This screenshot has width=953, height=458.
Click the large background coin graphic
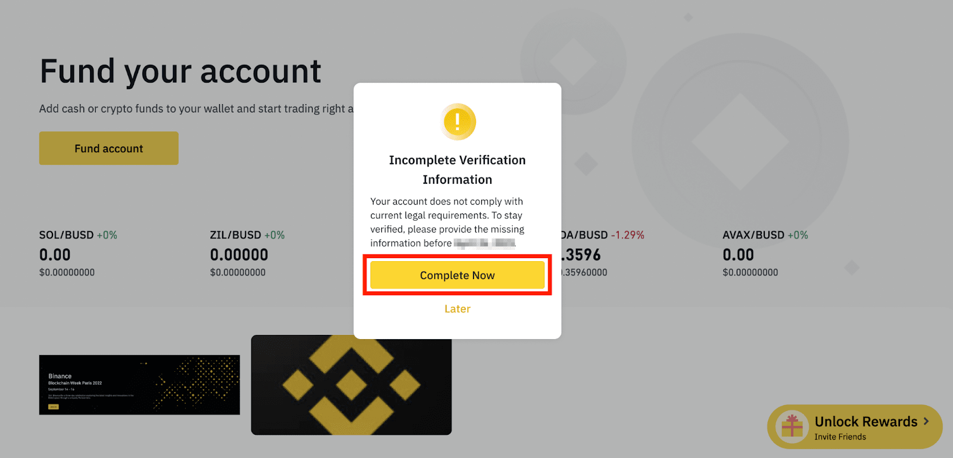tap(740, 143)
